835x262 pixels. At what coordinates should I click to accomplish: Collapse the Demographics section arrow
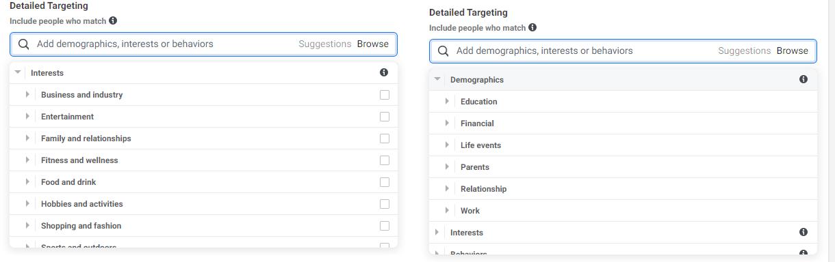click(437, 80)
